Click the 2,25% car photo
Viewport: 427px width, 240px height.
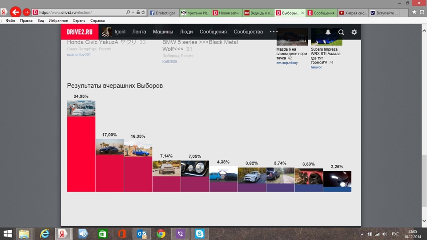[337, 179]
